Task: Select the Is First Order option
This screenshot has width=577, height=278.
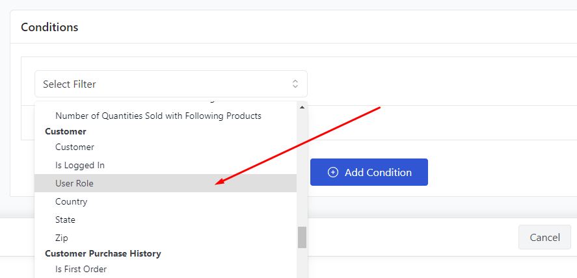Action: click(x=166, y=269)
